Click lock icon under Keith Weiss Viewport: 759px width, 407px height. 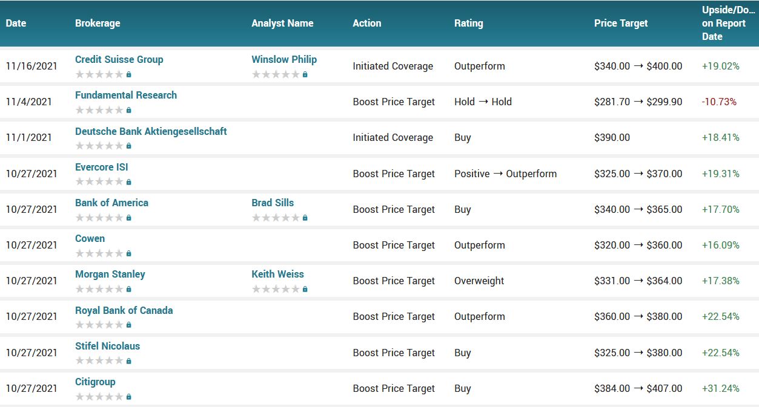tap(305, 289)
